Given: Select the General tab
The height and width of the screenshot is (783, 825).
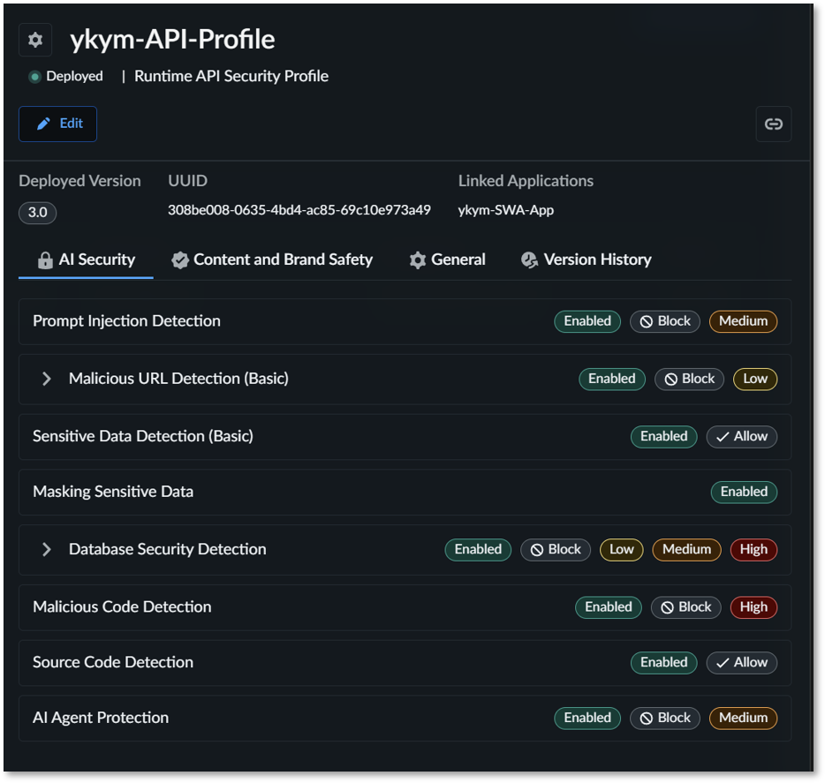Looking at the screenshot, I should (447, 260).
